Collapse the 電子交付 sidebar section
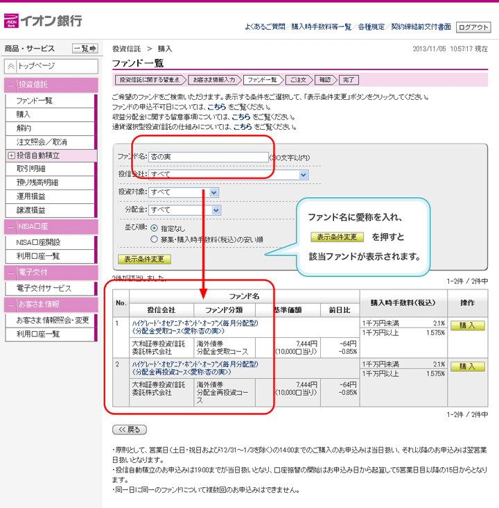 11,273
